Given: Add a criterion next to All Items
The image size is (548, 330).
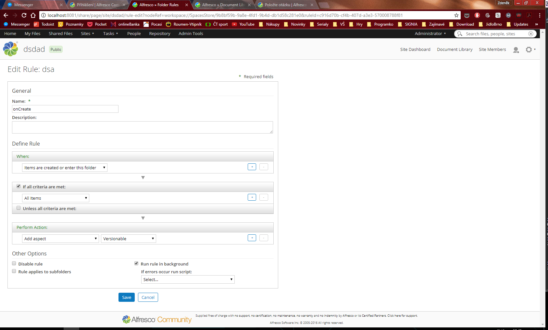Looking at the screenshot, I should pyautogui.click(x=252, y=197).
